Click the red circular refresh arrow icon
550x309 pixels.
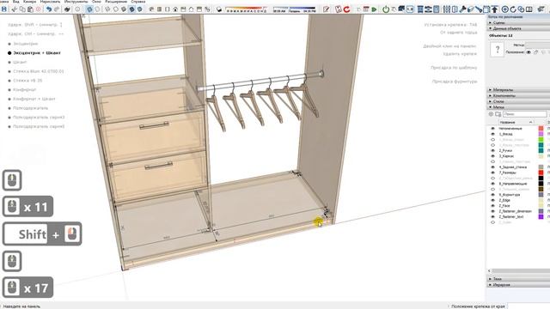coord(346,9)
